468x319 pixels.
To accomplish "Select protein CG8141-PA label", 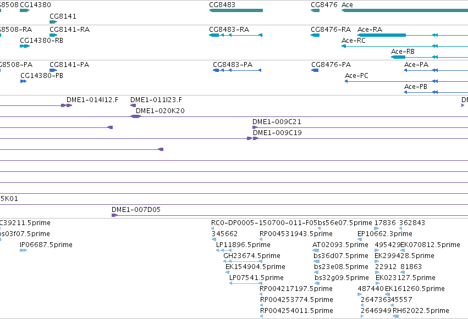I will point(69,65).
